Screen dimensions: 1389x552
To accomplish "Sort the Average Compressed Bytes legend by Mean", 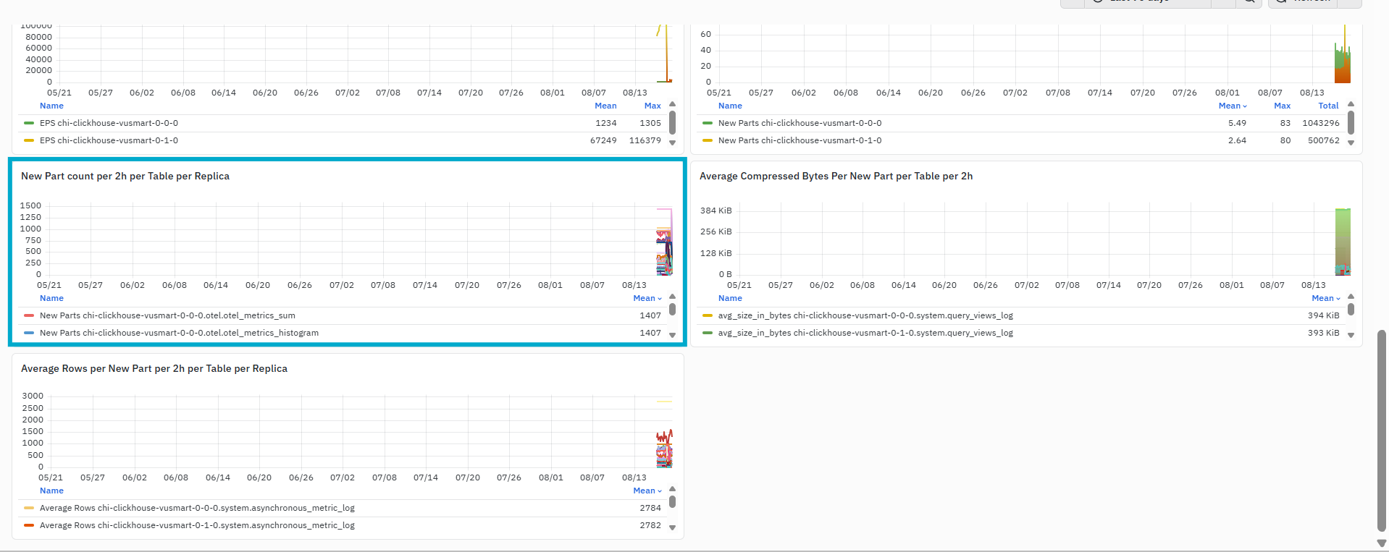I will coord(1326,298).
